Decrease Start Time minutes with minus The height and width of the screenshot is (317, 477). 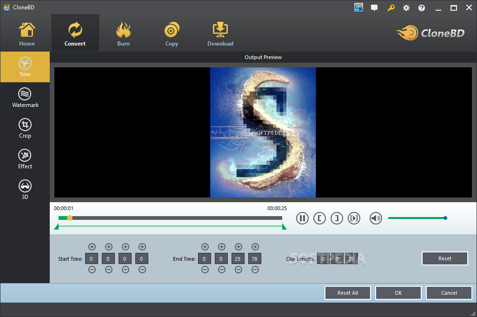(109, 270)
